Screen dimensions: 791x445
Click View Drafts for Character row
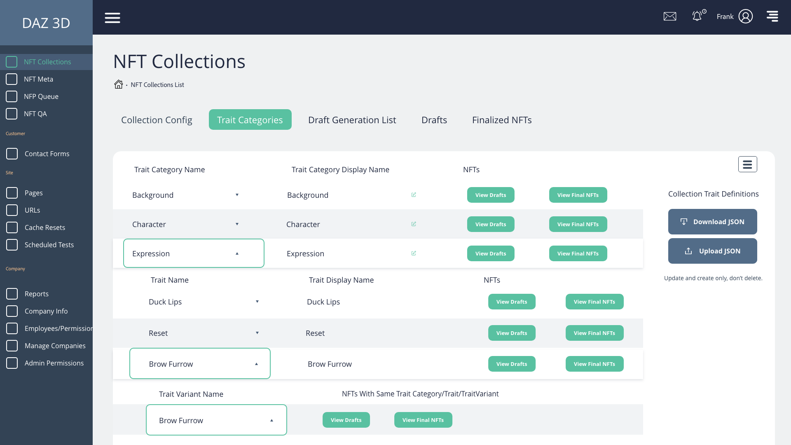point(490,224)
